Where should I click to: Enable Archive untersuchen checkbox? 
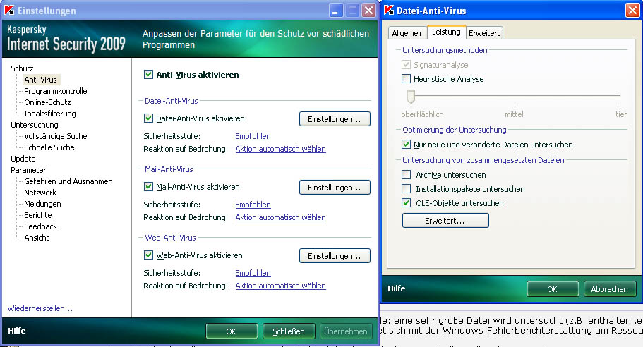406,175
